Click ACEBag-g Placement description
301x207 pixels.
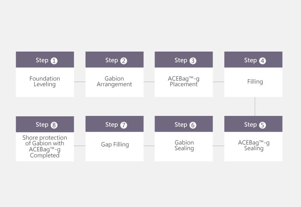coord(184,81)
